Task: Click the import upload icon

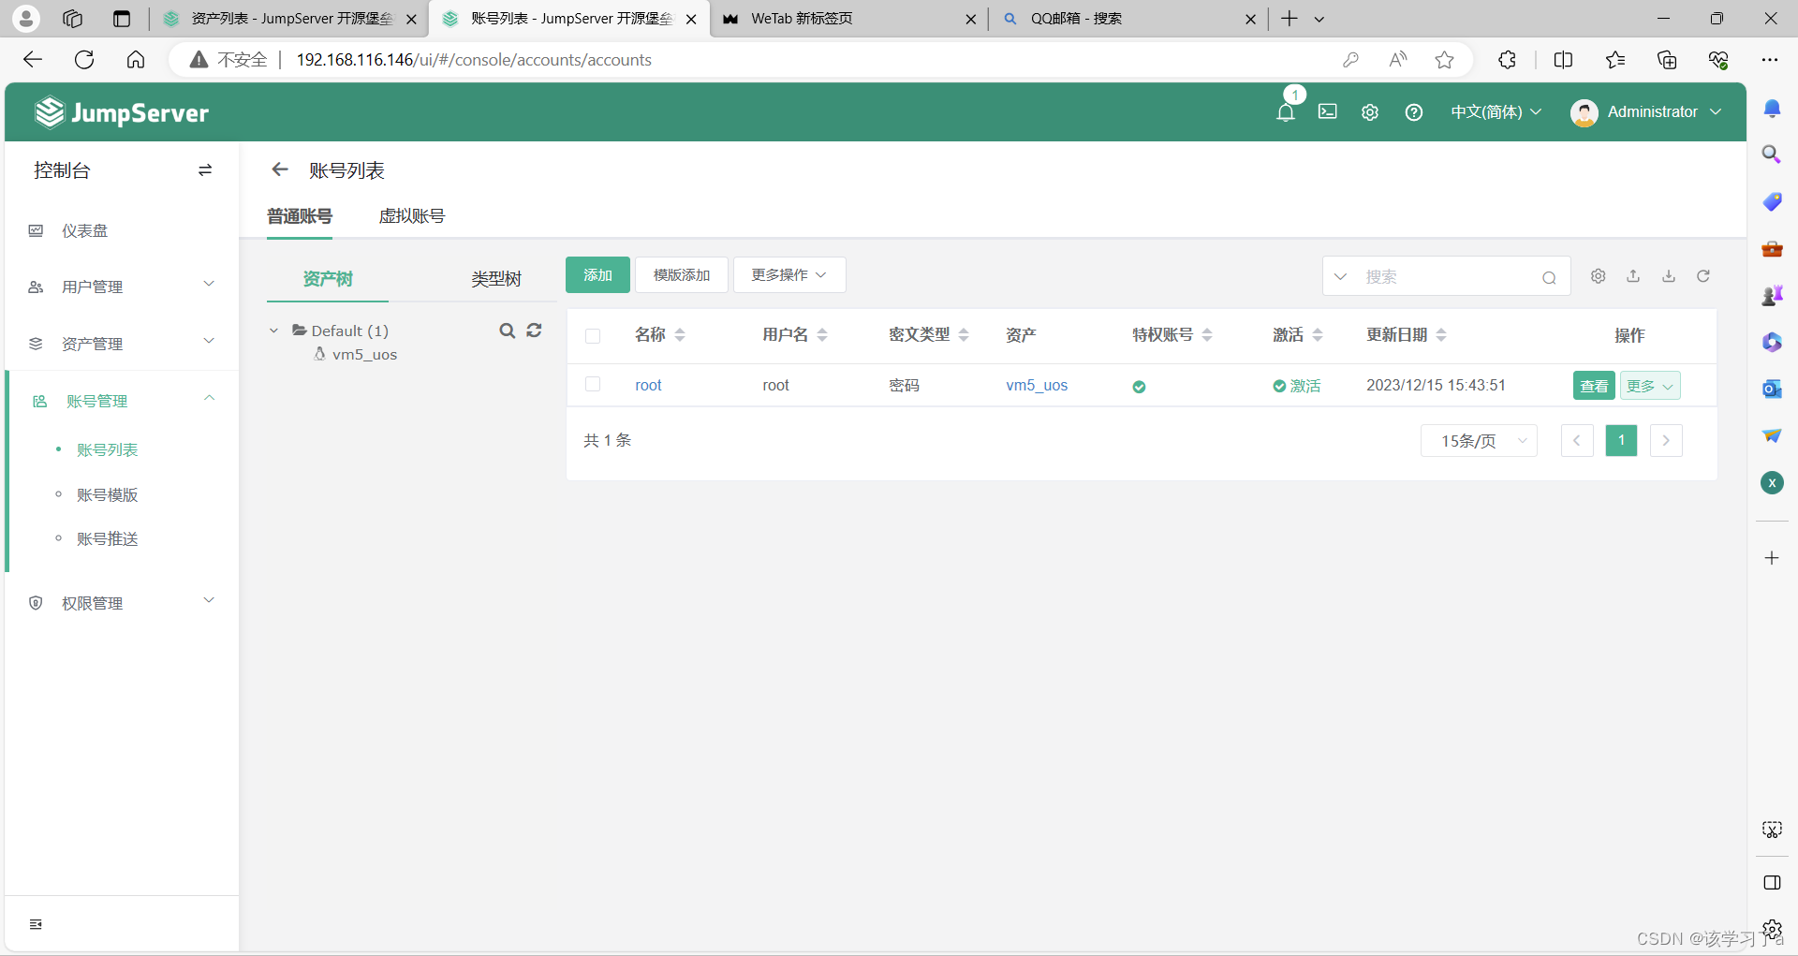Action: click(1633, 276)
